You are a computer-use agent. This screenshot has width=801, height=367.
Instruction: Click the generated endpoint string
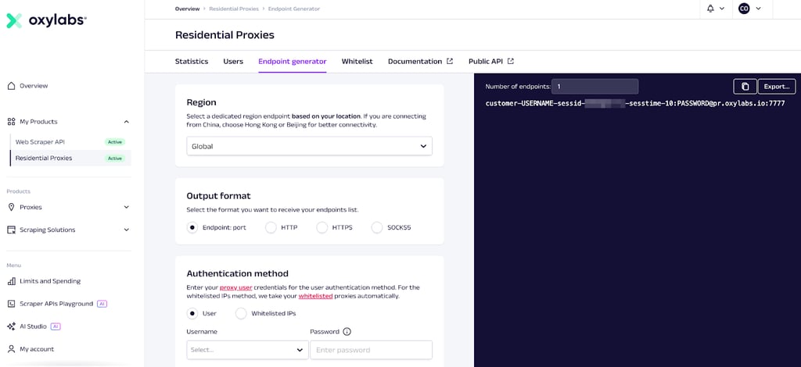[x=635, y=104]
